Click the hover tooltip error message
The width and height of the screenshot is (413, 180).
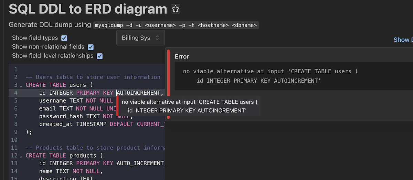point(189,106)
